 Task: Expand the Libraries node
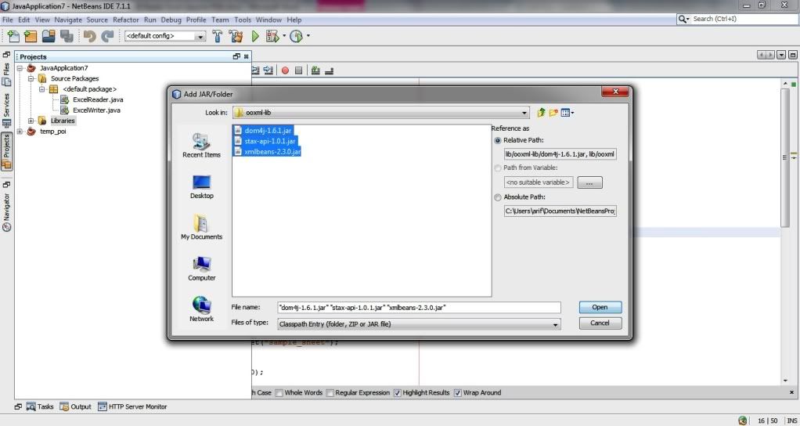[x=31, y=121]
